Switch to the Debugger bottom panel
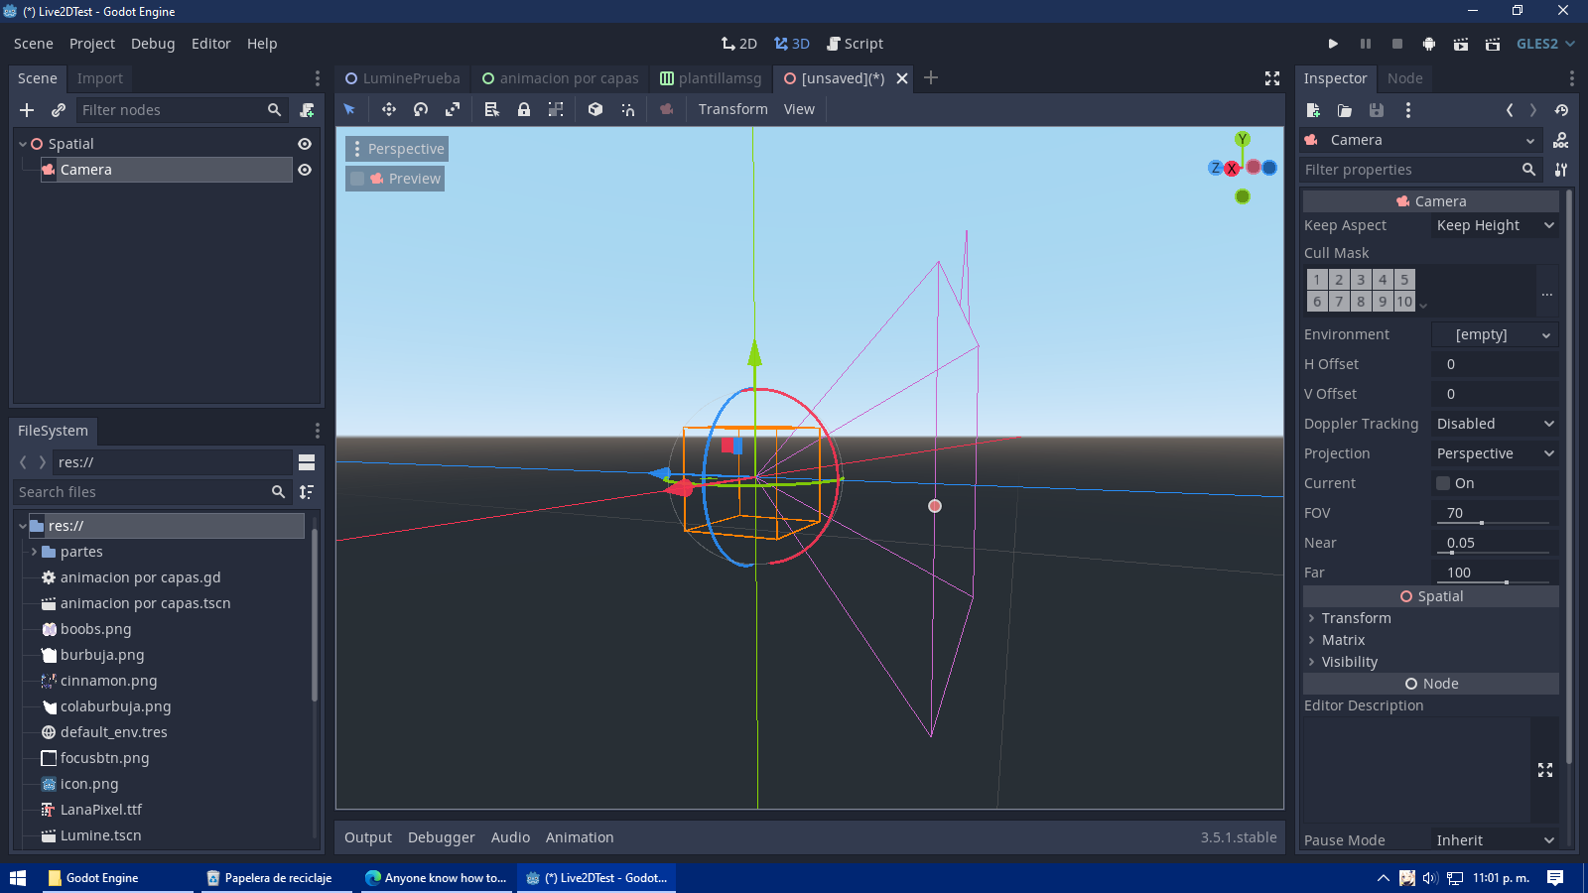Viewport: 1588px width, 893px height. [441, 836]
